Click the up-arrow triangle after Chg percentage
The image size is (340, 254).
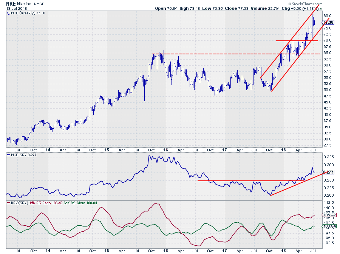coord(321,8)
